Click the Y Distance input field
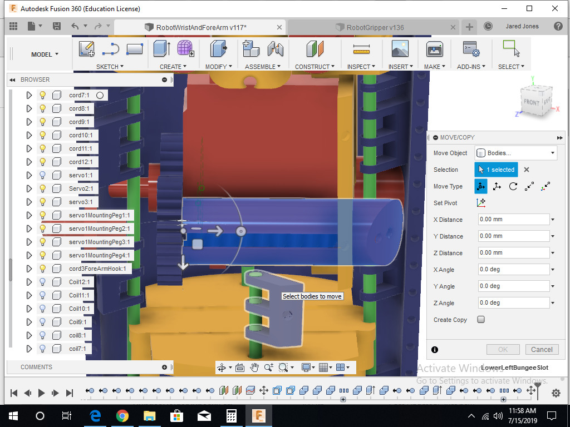570x427 pixels. pos(514,236)
